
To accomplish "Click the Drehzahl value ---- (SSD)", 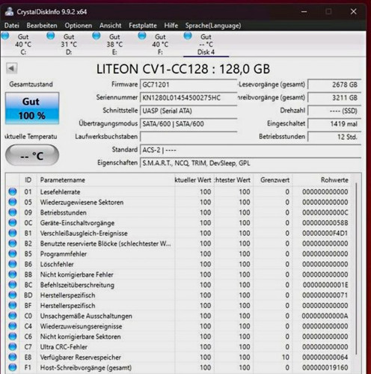I will pyautogui.click(x=334, y=111).
